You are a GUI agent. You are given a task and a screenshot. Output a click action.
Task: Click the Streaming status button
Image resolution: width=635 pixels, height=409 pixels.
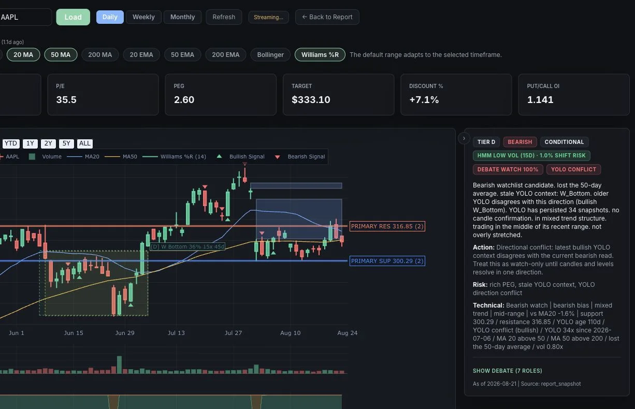click(268, 17)
